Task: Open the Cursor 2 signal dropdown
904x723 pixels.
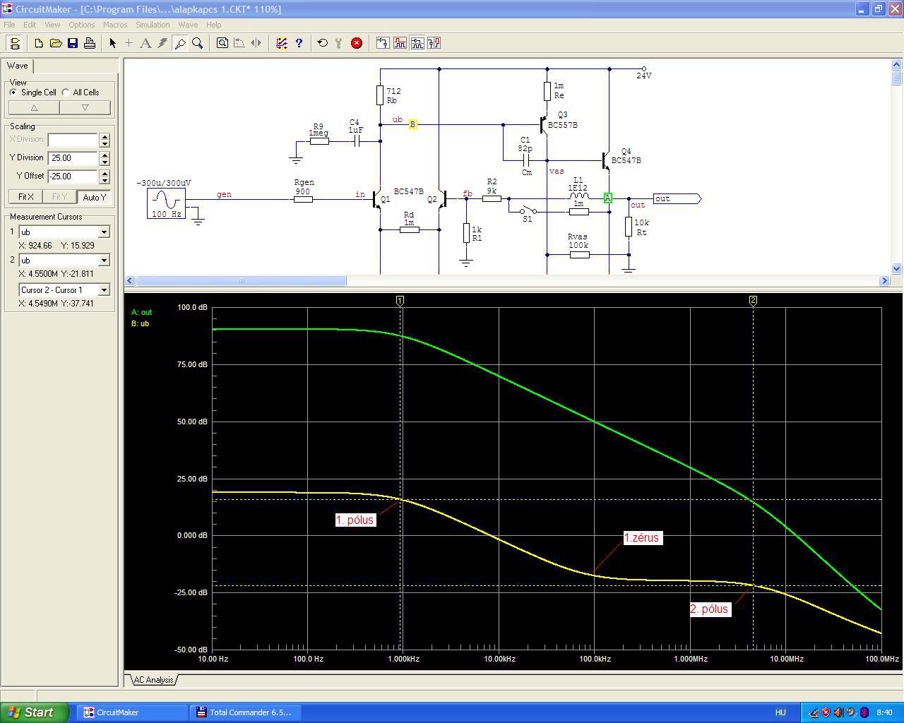Action: coord(104,261)
